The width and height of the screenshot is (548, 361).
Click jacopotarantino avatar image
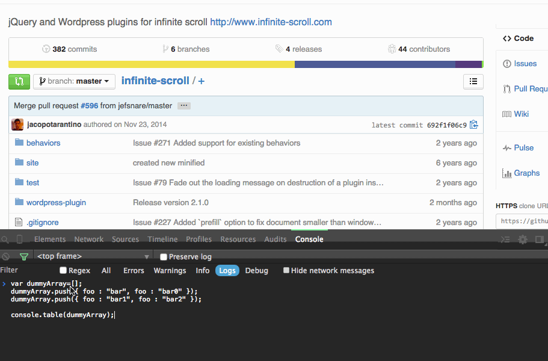17,125
